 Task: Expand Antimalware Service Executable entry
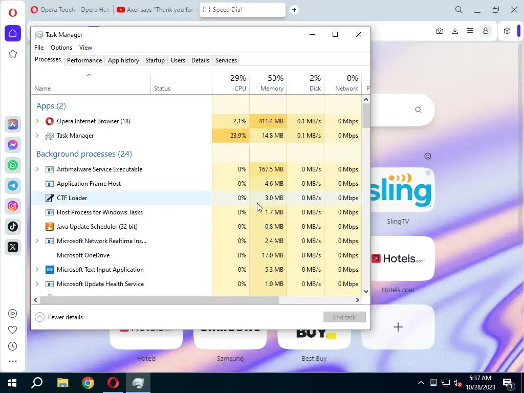coord(37,169)
